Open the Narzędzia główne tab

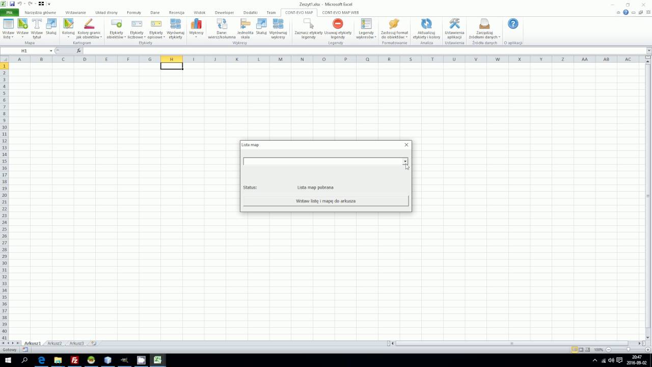(40, 12)
